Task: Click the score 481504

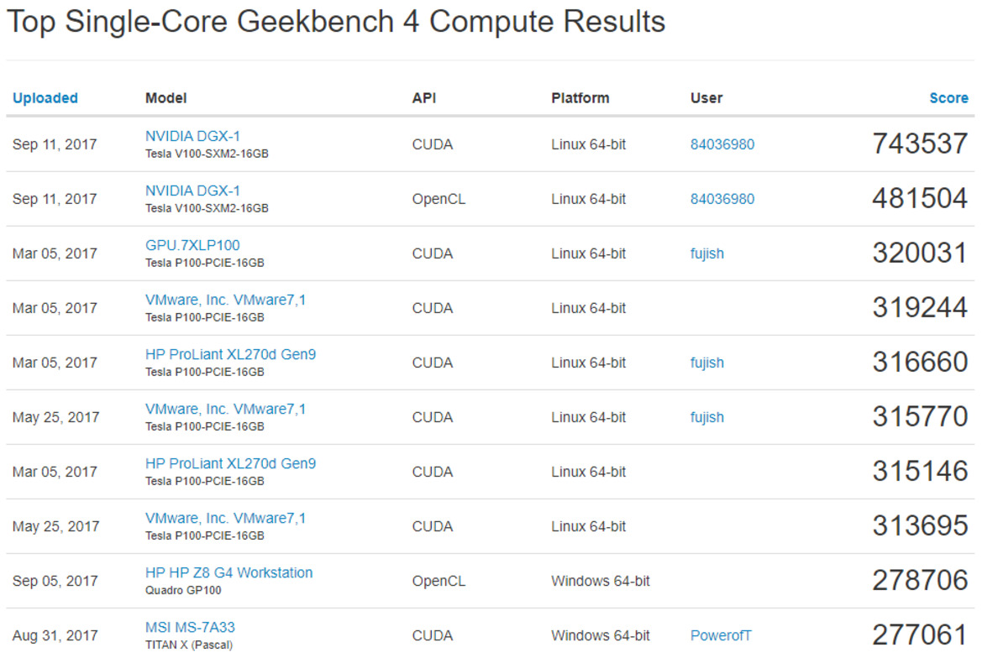Action: click(x=920, y=198)
